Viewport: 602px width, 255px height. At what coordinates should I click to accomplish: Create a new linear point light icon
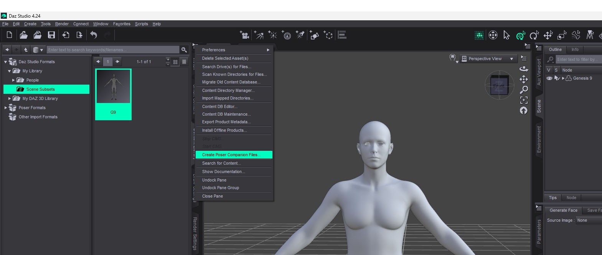287,35
